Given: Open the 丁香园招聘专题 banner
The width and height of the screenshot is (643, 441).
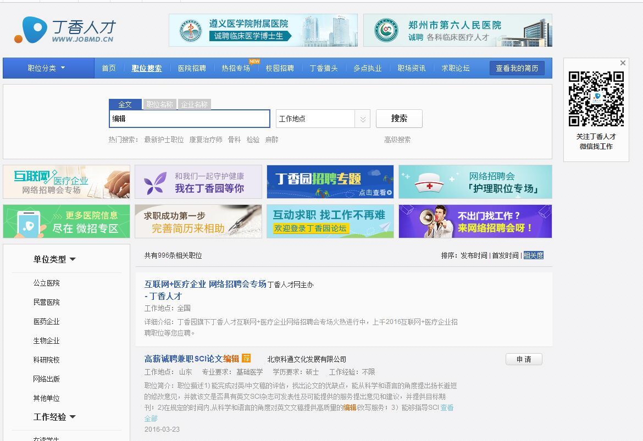Looking at the screenshot, I should click(x=330, y=182).
